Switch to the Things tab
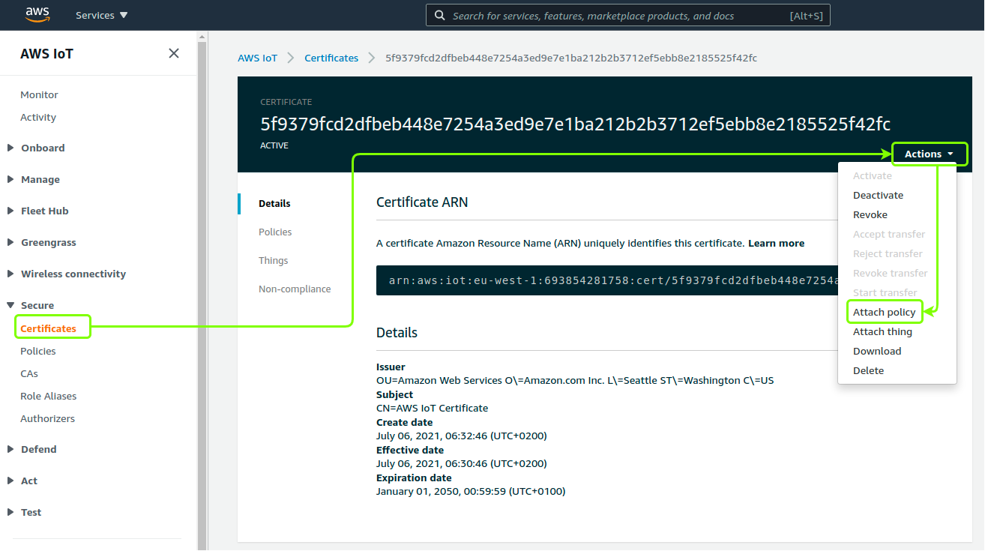The image size is (985, 551). 274,260
